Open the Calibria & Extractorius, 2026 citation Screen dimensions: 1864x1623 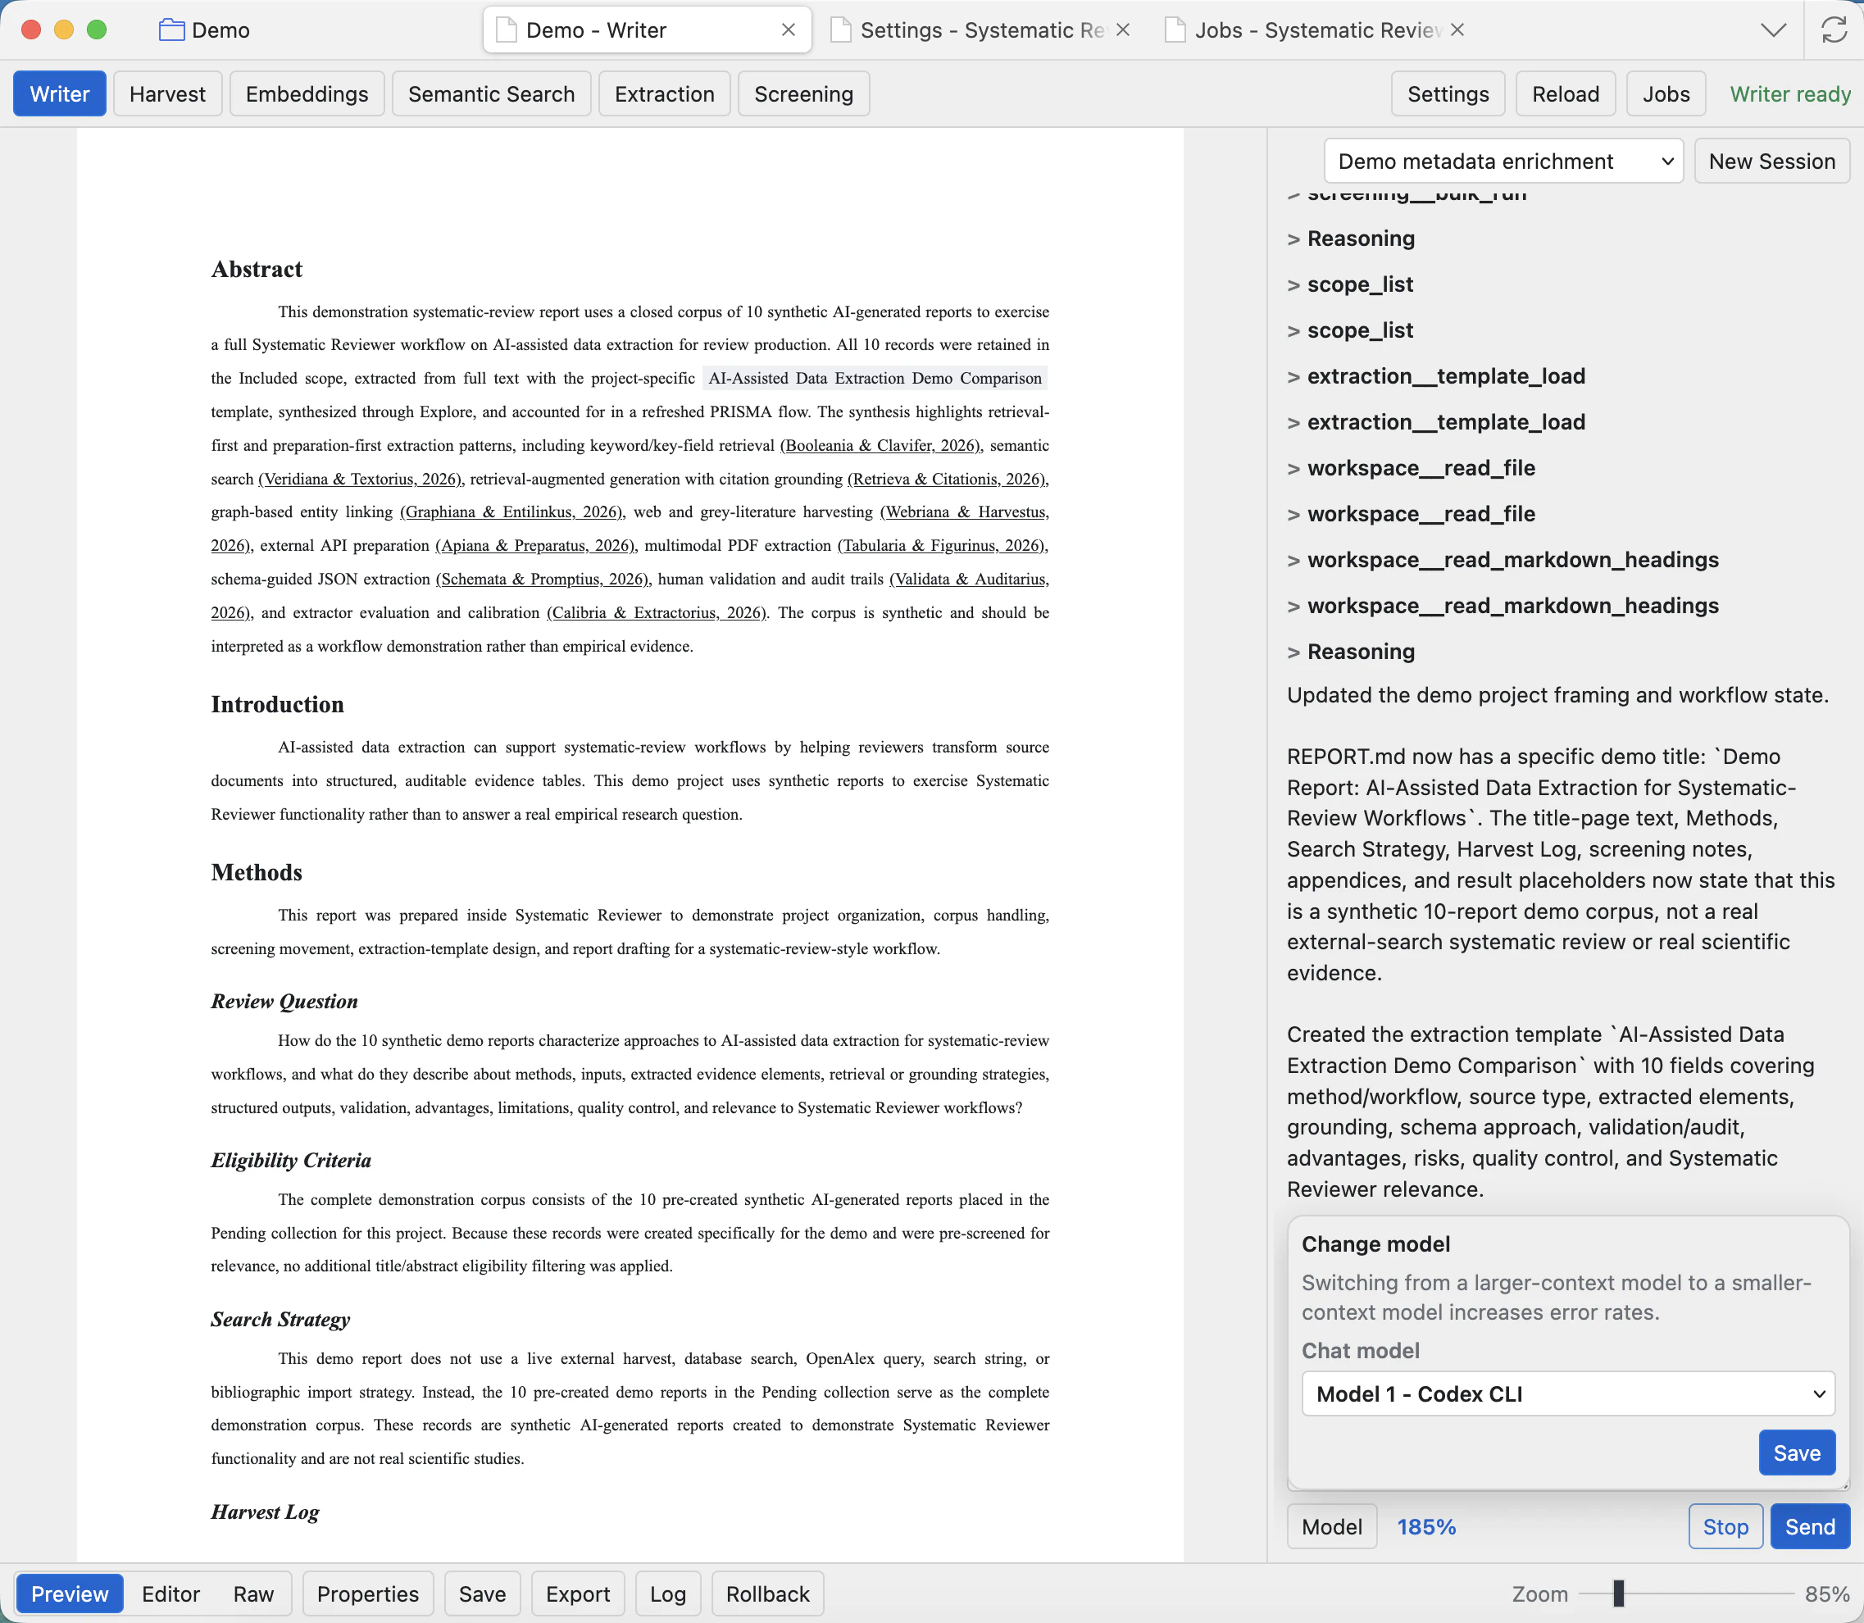click(x=657, y=613)
